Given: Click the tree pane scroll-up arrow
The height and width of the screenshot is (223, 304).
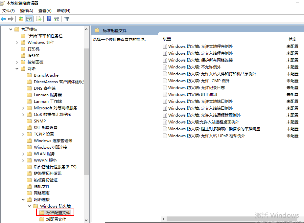Looking at the screenshot, I should click(x=86, y=29).
